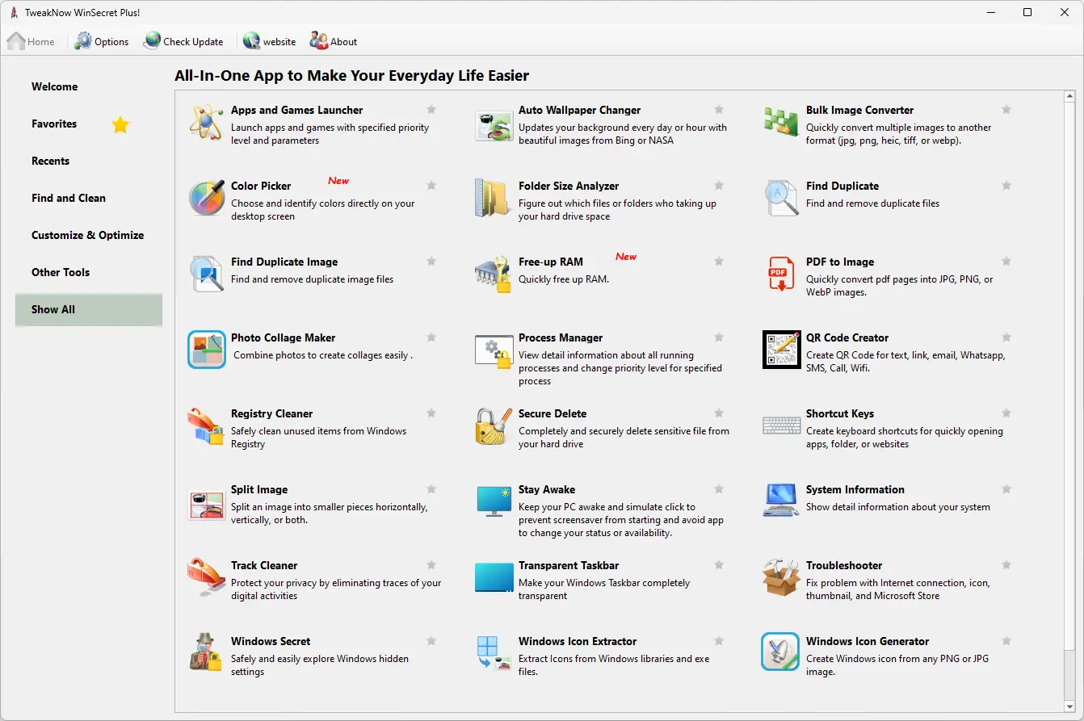Click the Troubleshooter toolbox icon
The height and width of the screenshot is (721, 1084).
(781, 578)
